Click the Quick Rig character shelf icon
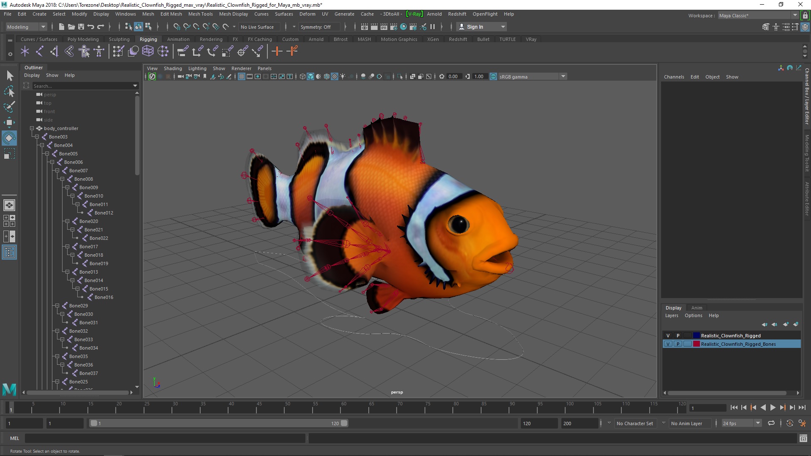The image size is (811, 456). tap(84, 52)
